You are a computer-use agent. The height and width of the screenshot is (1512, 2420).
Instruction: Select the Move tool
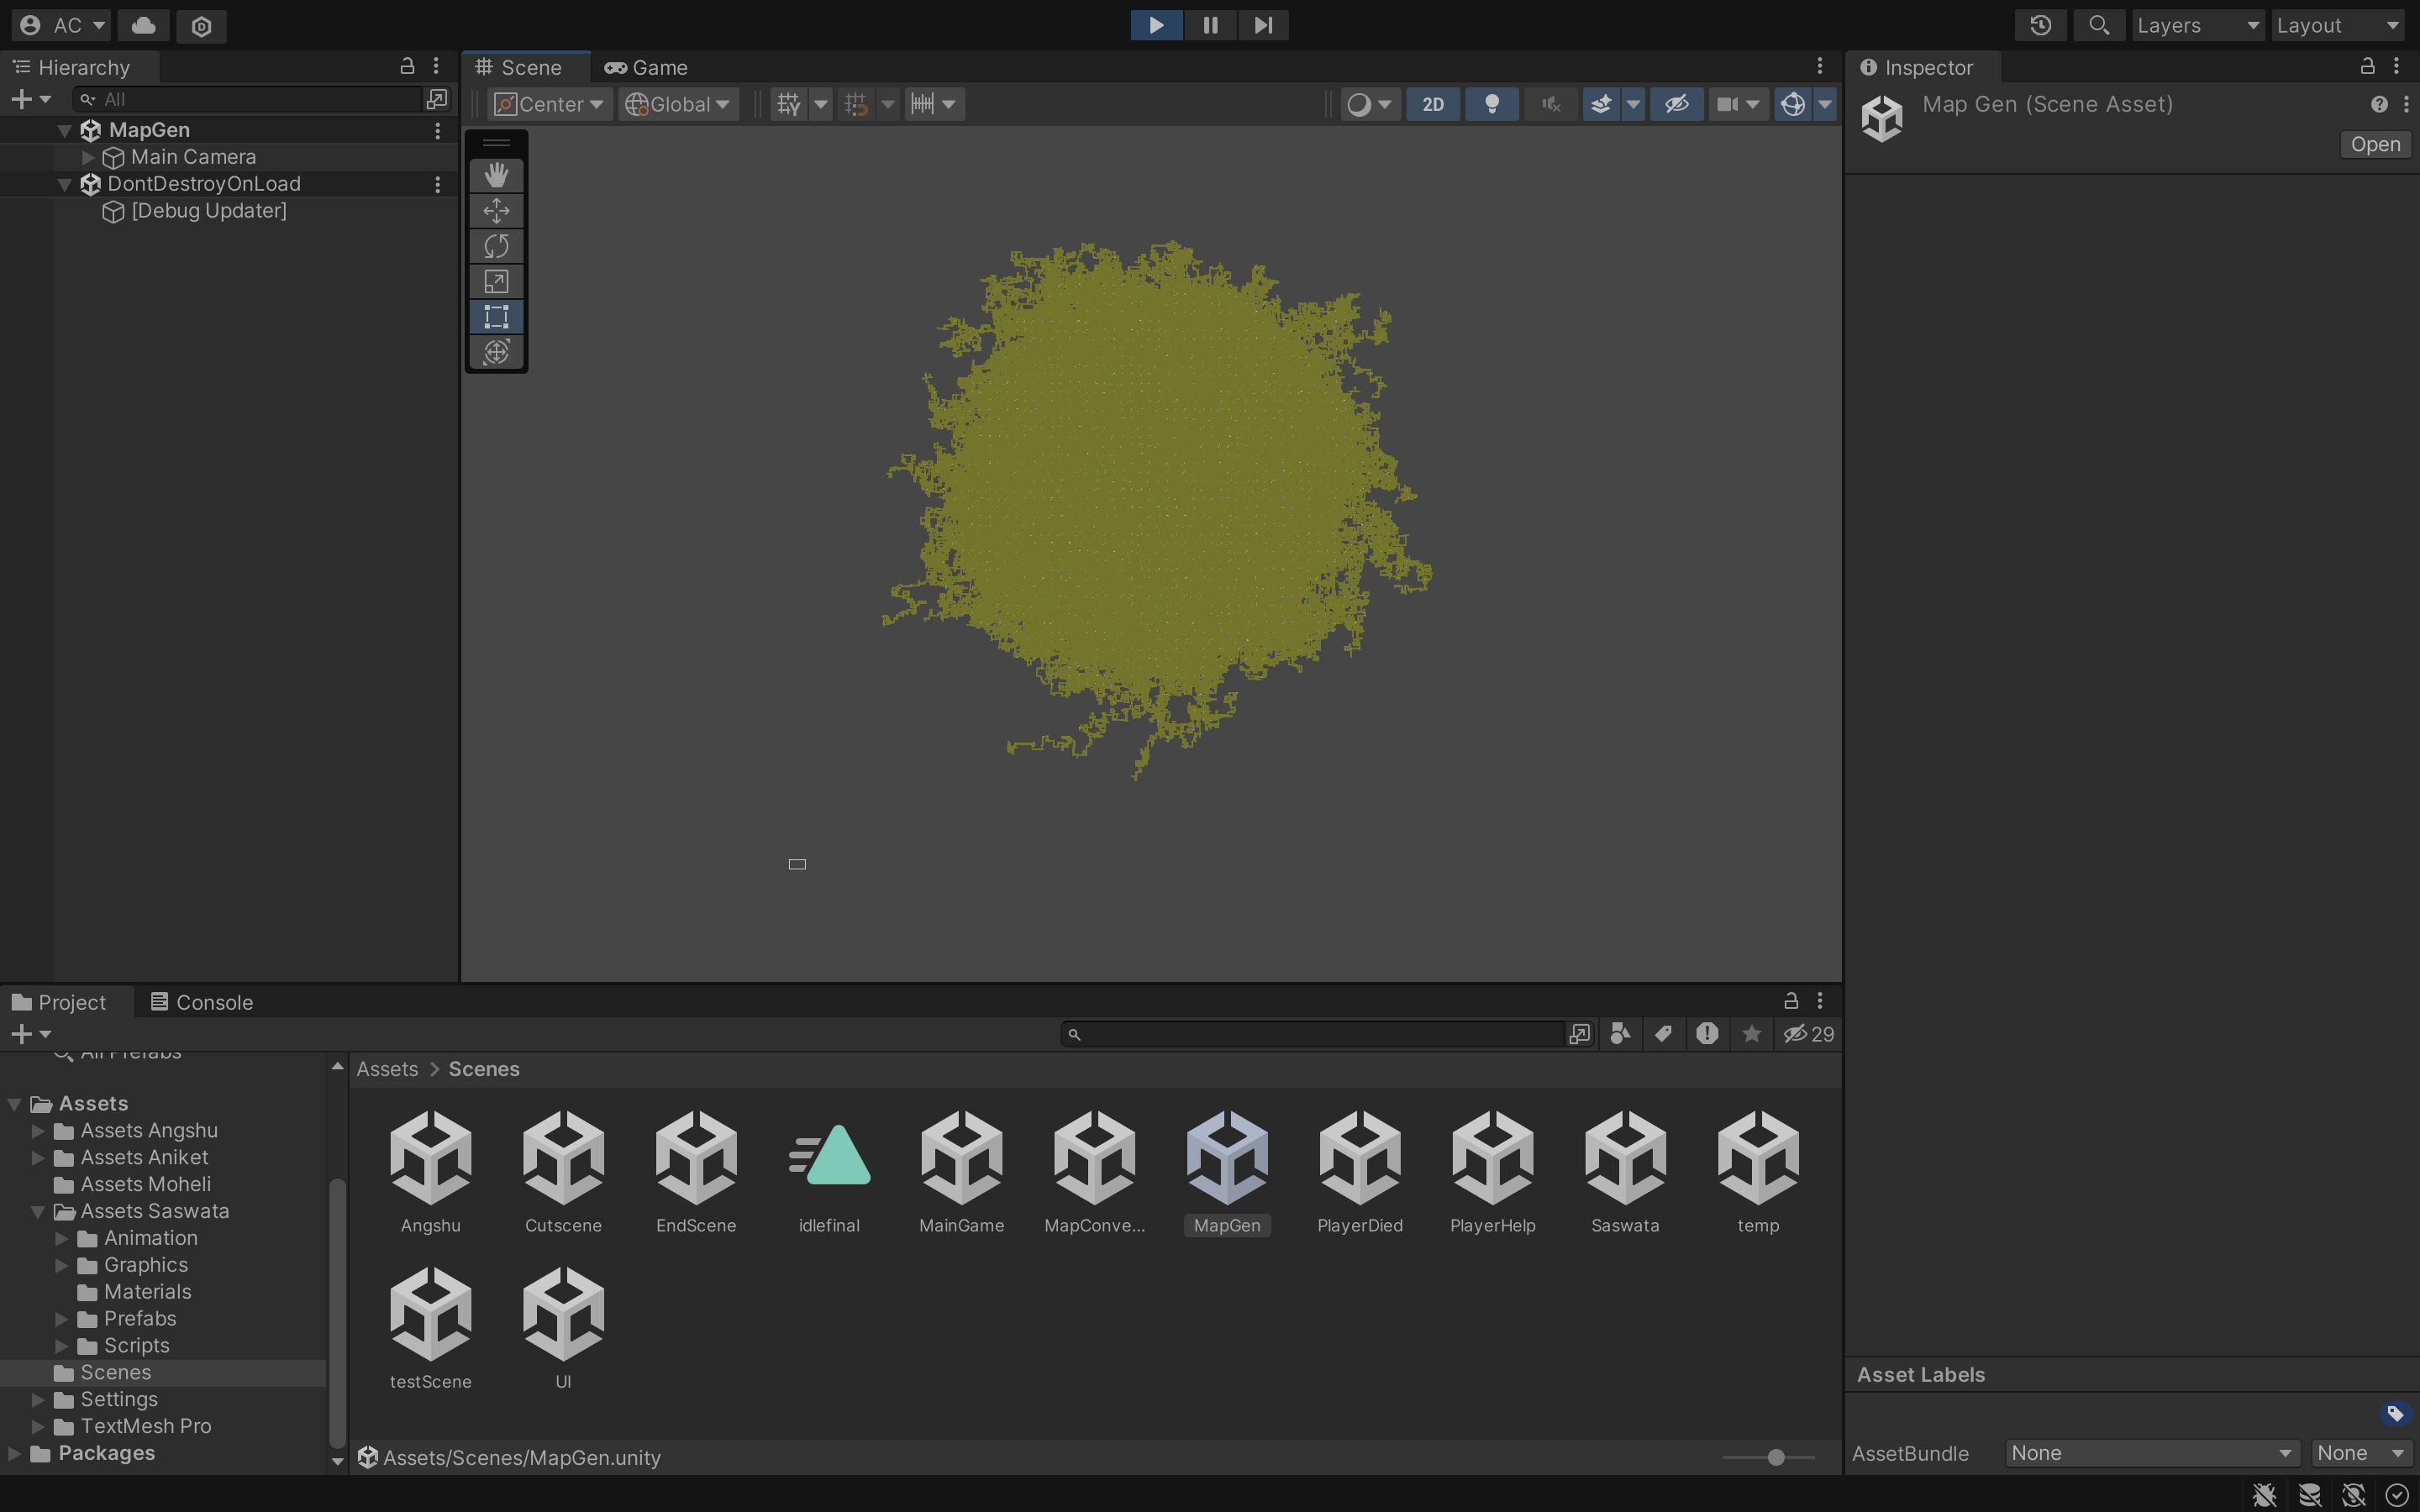[496, 211]
